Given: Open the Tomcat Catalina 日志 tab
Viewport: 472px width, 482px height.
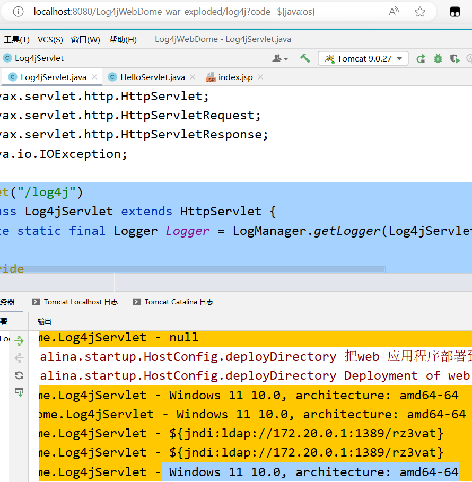Looking at the screenshot, I should click(173, 302).
